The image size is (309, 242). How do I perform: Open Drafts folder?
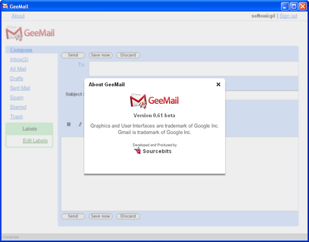[x=16, y=79]
